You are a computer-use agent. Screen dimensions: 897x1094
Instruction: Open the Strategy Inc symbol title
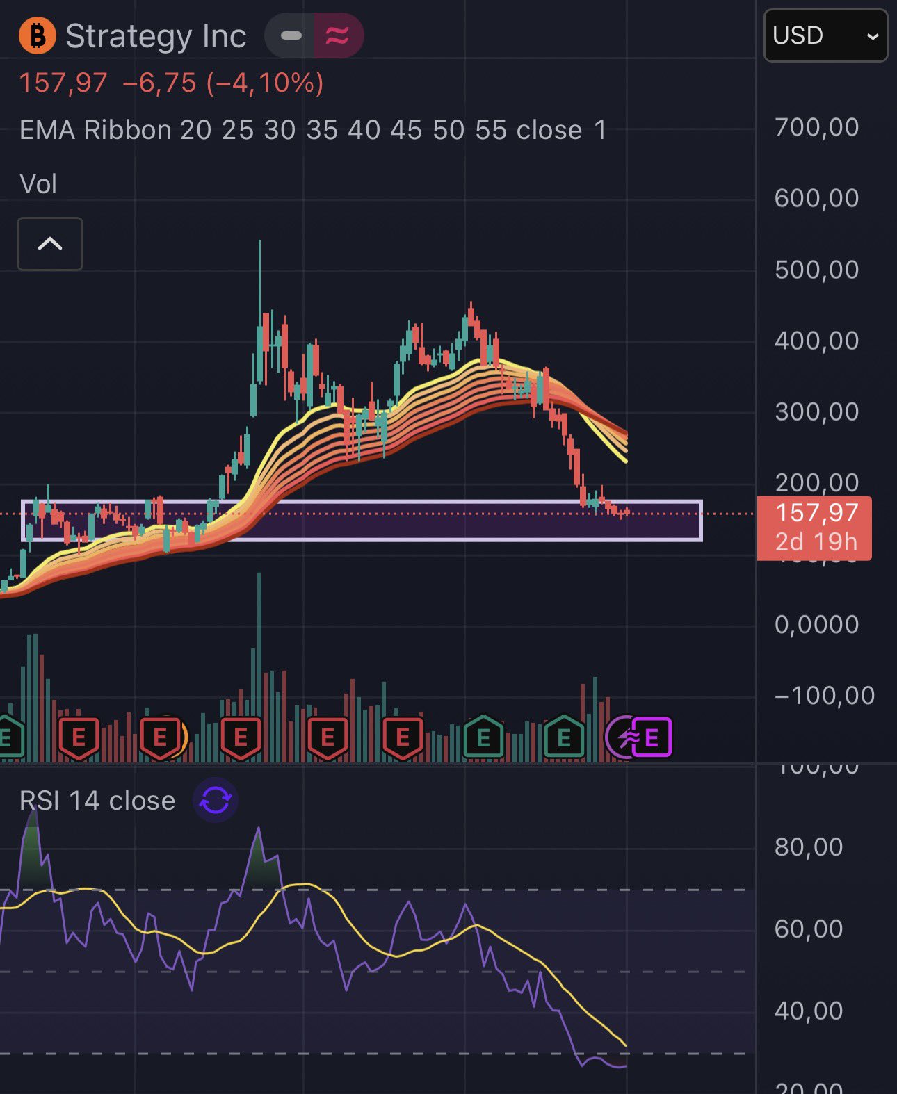pos(156,36)
